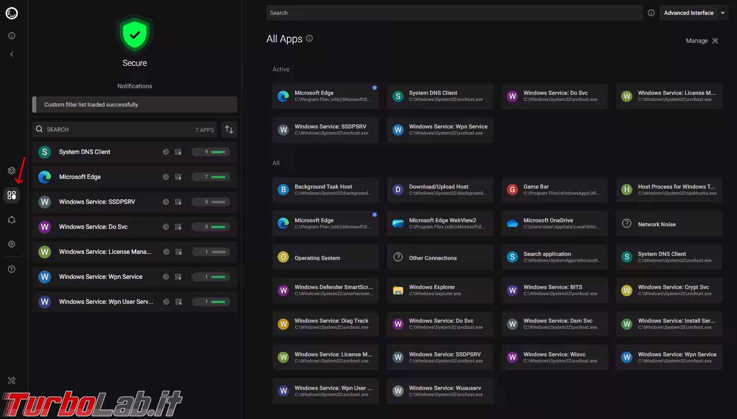Click the sort order button beside app search
737x419 pixels.
(x=229, y=129)
